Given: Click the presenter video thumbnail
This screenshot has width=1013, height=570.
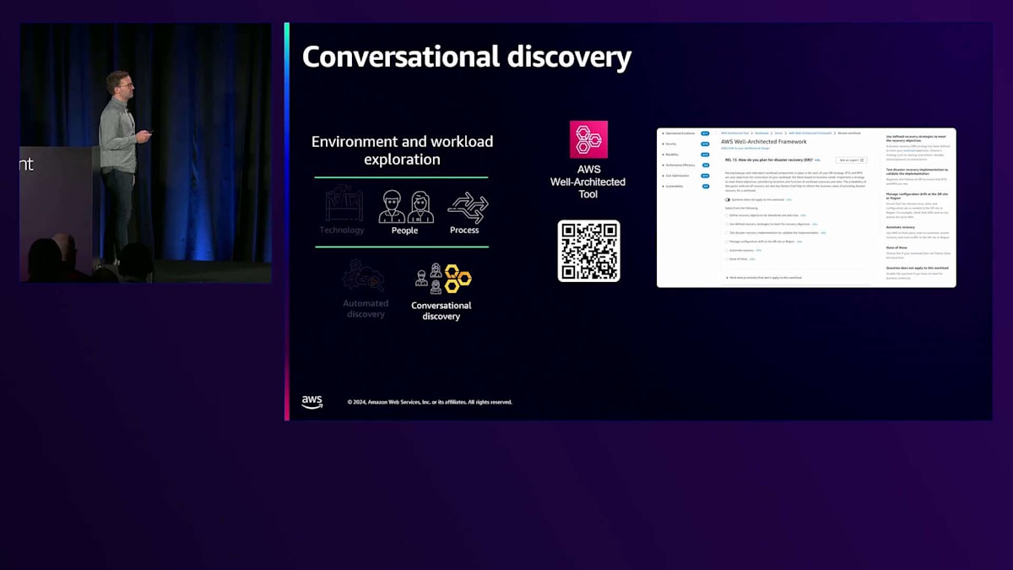Looking at the screenshot, I should pyautogui.click(x=145, y=153).
